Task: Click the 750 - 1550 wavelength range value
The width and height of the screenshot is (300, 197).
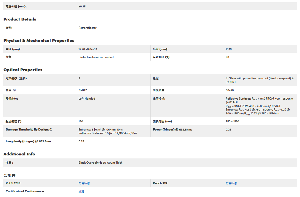Action: (232, 121)
